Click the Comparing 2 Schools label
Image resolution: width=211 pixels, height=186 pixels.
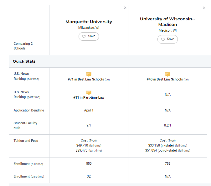coord(23,46)
